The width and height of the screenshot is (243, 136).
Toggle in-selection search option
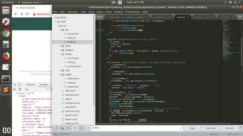click(81, 128)
